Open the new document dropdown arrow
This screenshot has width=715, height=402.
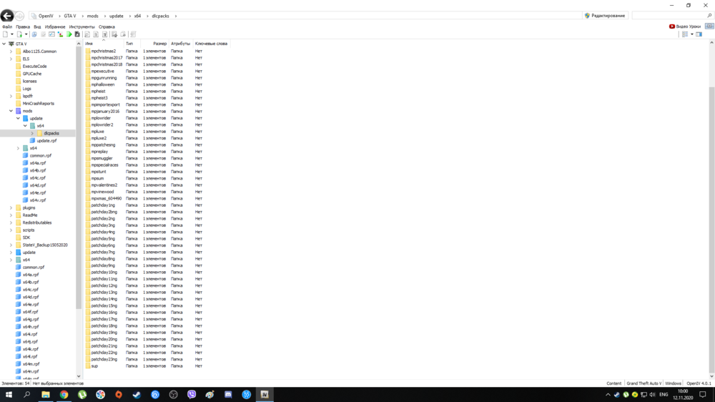tap(12, 34)
